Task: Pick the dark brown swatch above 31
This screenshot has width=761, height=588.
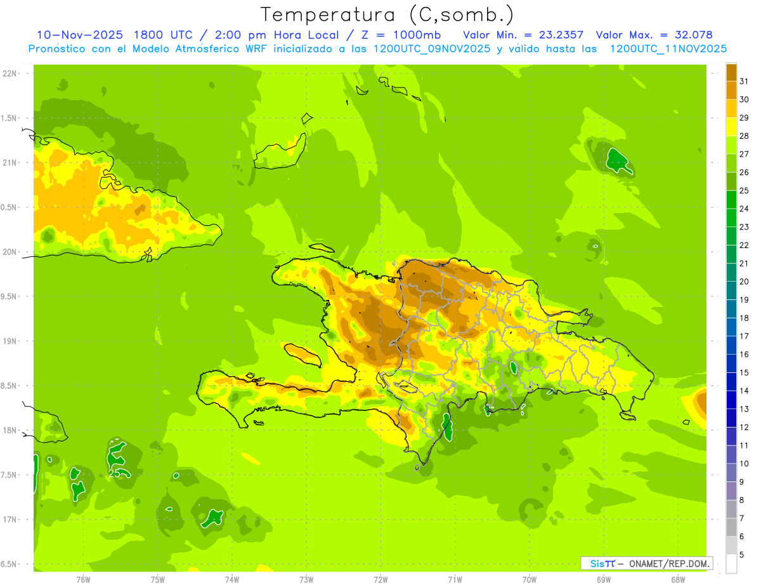Action: 731,72
